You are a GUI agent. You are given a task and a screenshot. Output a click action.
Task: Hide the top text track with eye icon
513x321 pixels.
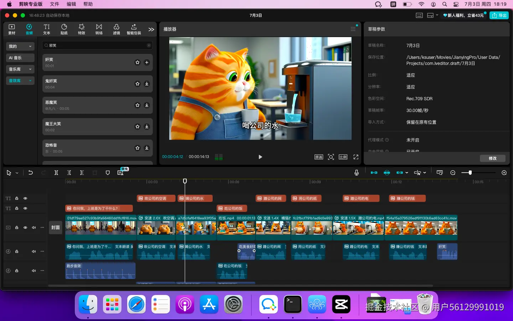[x=25, y=198]
